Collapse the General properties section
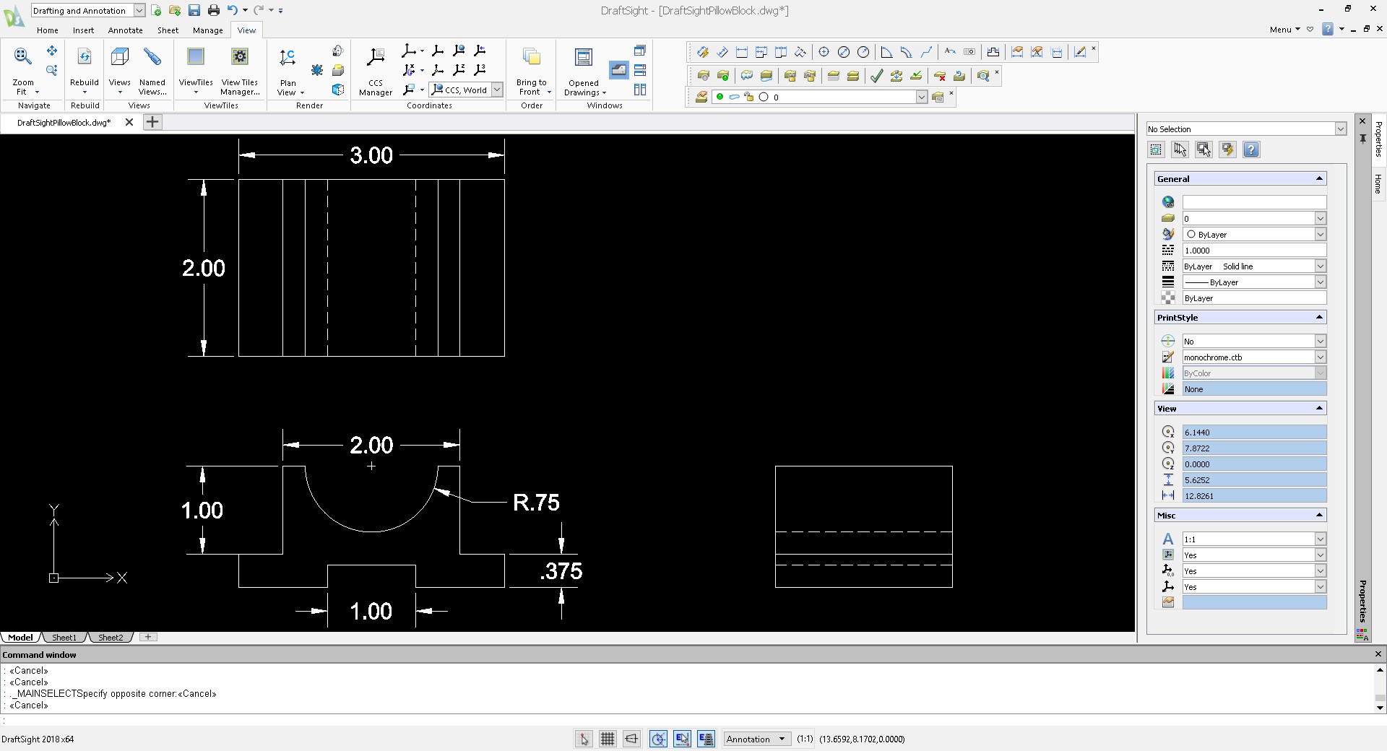This screenshot has height=751, width=1387. tap(1318, 178)
